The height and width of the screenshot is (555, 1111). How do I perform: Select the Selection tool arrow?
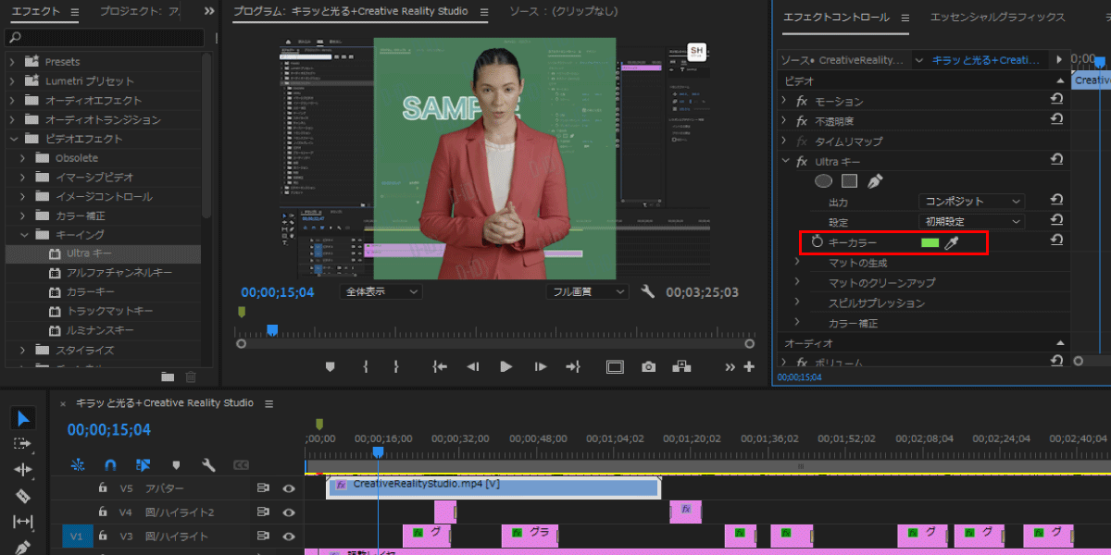coord(23,418)
